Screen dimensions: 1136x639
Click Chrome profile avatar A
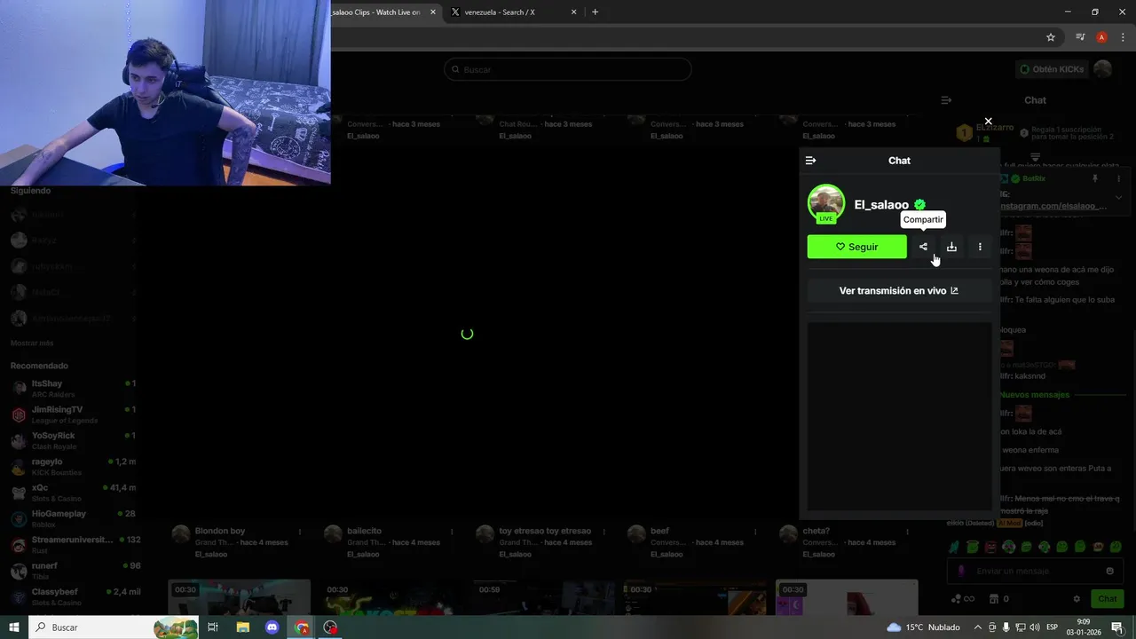point(1101,37)
